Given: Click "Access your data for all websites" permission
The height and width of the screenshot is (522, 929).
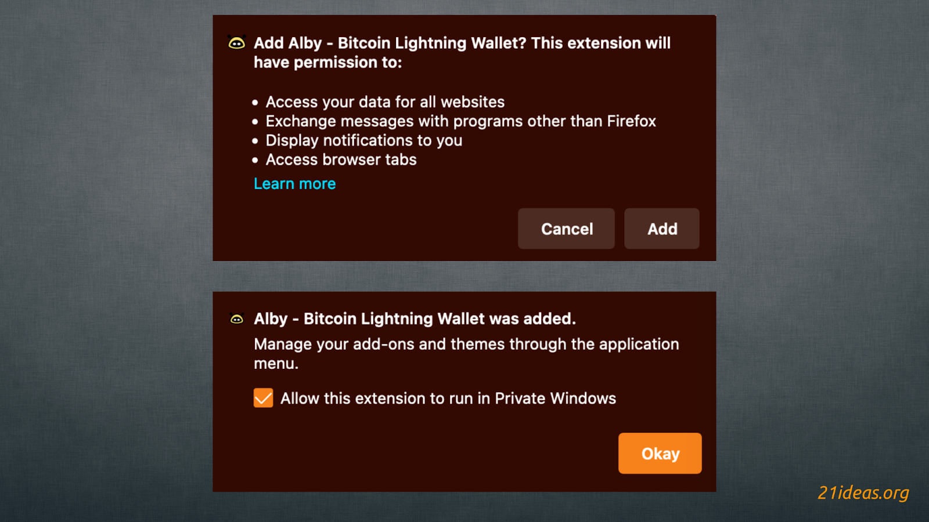Looking at the screenshot, I should click(385, 102).
